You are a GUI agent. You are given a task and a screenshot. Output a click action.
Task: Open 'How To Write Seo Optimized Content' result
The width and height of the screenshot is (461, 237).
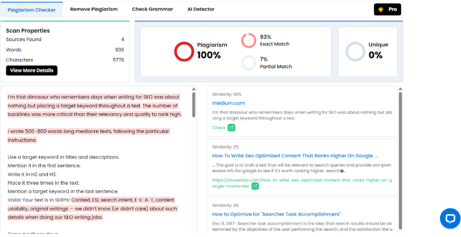tap(295, 155)
